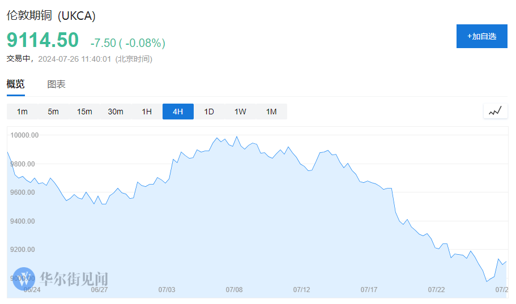Select the active 4H interval
The height and width of the screenshot is (304, 516).
coord(178,112)
